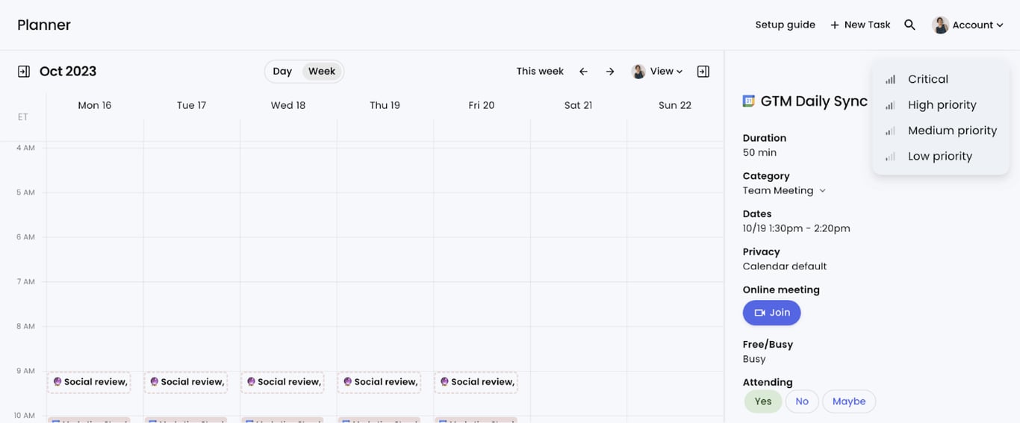The image size is (1020, 423).
Task: Select Medium priority option
Action: (941, 131)
